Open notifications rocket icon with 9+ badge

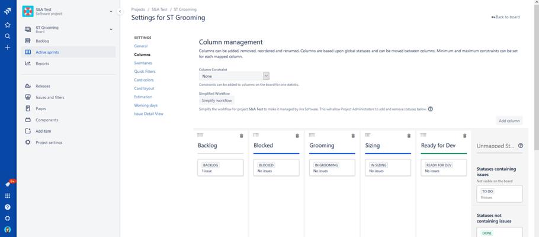click(x=8, y=184)
